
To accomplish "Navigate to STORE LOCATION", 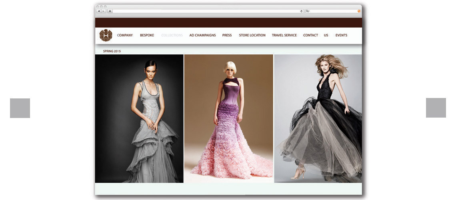I will click(252, 35).
